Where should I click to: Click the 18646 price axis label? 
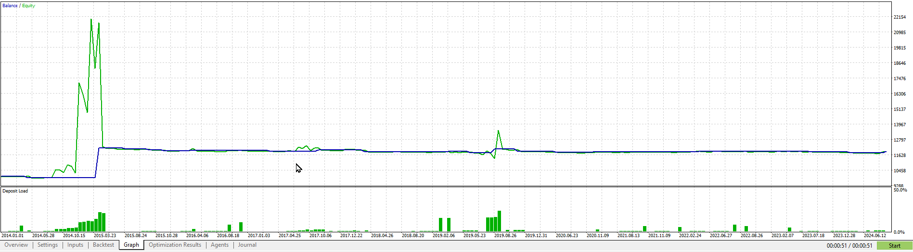point(900,63)
